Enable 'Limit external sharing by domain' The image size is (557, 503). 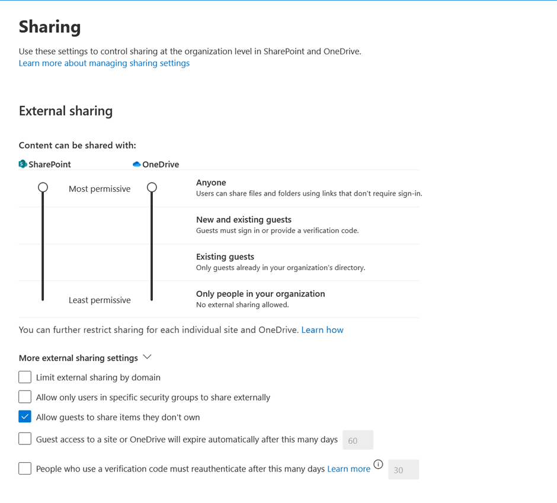click(24, 377)
